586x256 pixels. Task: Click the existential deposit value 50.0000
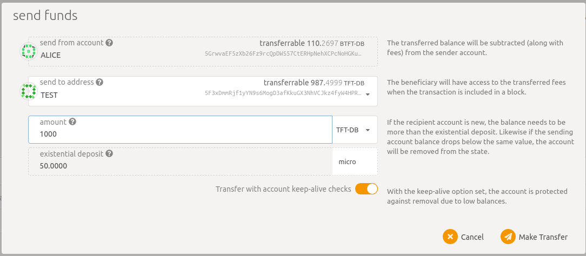pos(54,166)
